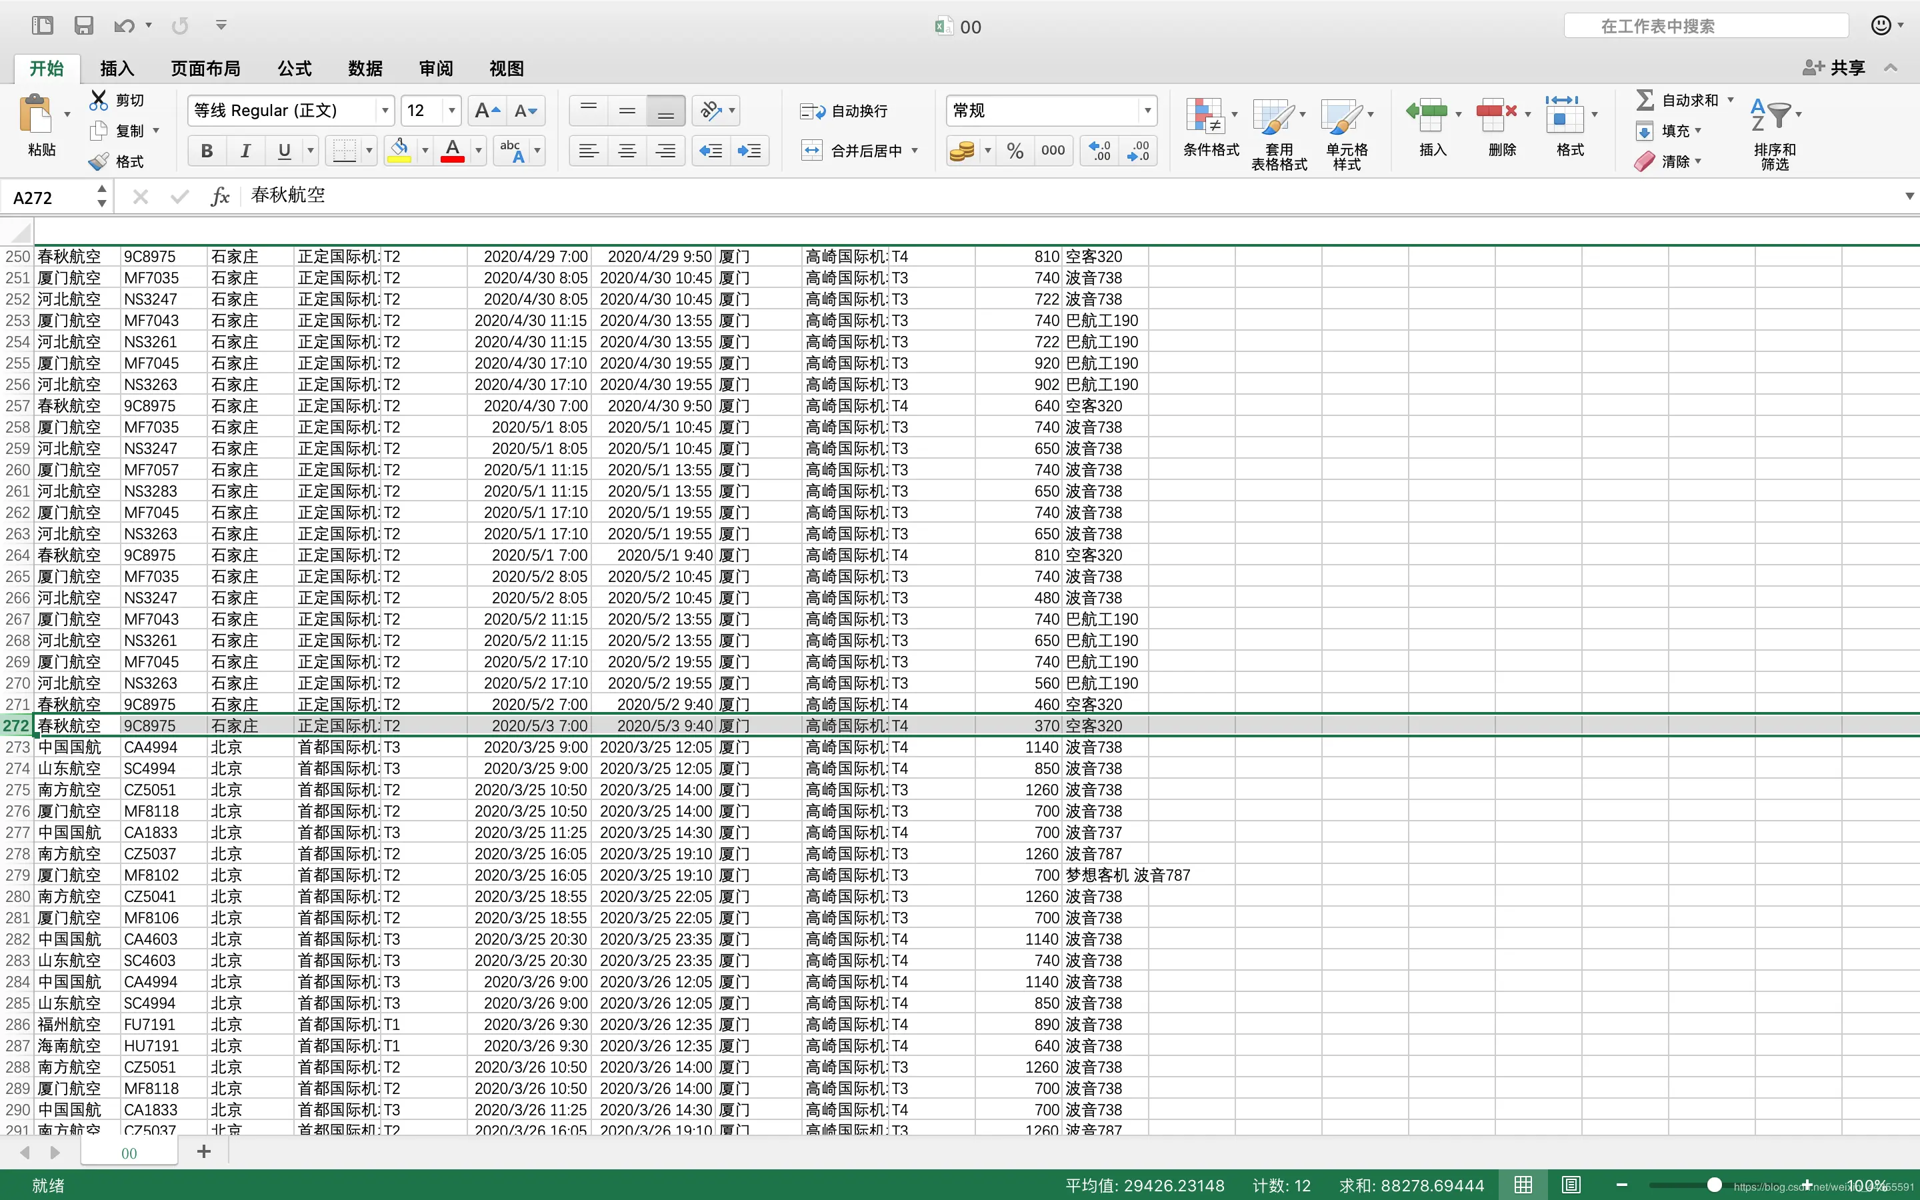This screenshot has width=1920, height=1200.
Task: Click the 共享 share button
Action: point(1834,68)
